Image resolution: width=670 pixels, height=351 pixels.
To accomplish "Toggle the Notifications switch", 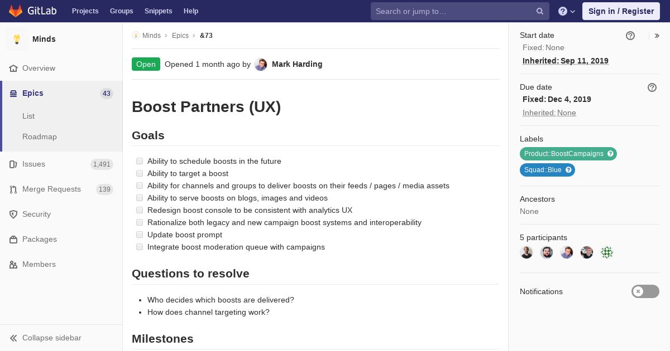I will (x=645, y=291).
